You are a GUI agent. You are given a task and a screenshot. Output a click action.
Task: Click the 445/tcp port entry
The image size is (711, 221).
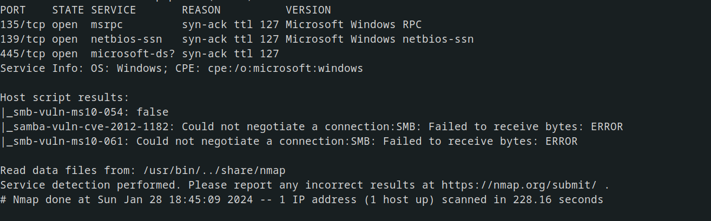23,53
